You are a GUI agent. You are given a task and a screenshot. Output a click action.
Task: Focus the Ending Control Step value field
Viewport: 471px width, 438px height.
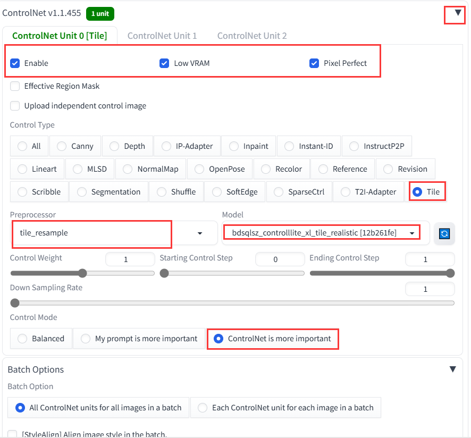(x=430, y=259)
